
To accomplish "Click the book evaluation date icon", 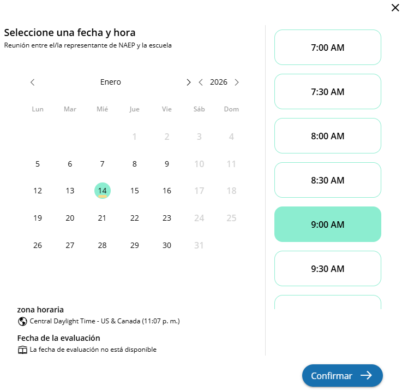I will (x=22, y=350).
